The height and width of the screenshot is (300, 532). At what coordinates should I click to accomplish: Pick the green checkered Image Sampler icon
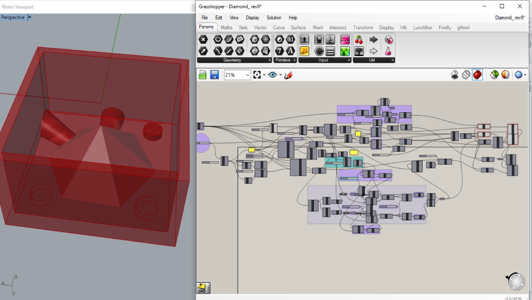(x=345, y=51)
